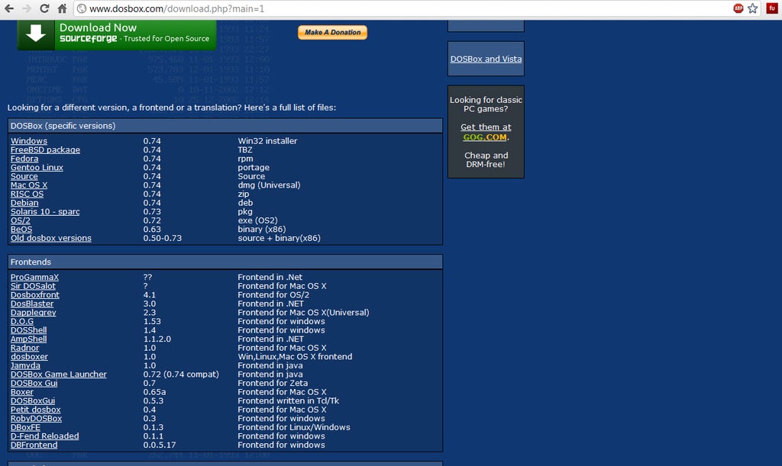Open the RISC OS zip link
The image size is (782, 466).
pyautogui.click(x=27, y=194)
